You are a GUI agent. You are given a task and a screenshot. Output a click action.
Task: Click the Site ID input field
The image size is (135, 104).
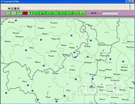click(x=110, y=14)
